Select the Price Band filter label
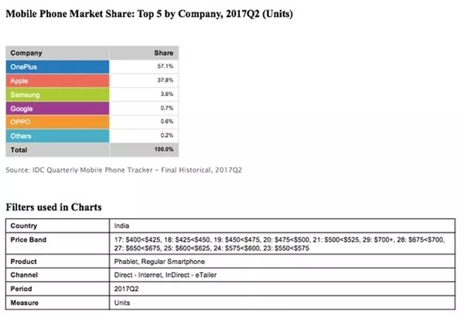This screenshot has height=315, width=464. pos(30,241)
